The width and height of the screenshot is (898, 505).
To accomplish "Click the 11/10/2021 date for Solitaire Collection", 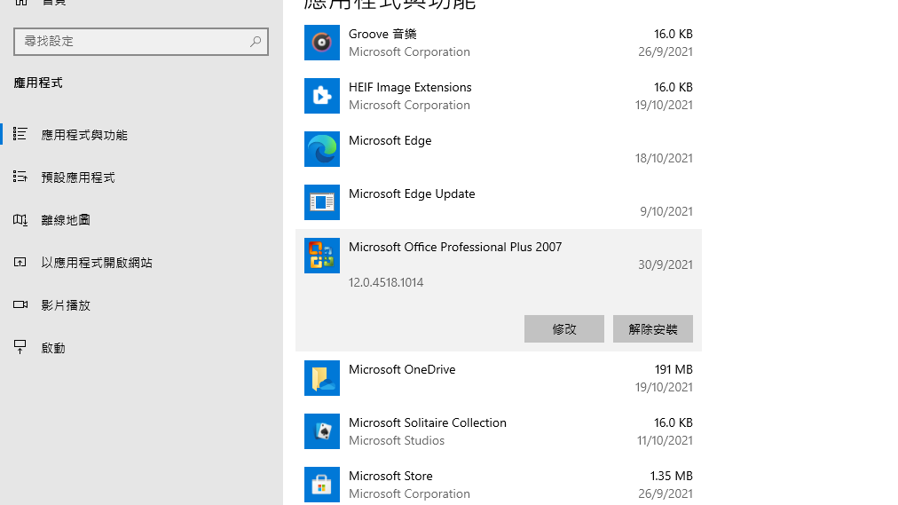I will tap(665, 440).
